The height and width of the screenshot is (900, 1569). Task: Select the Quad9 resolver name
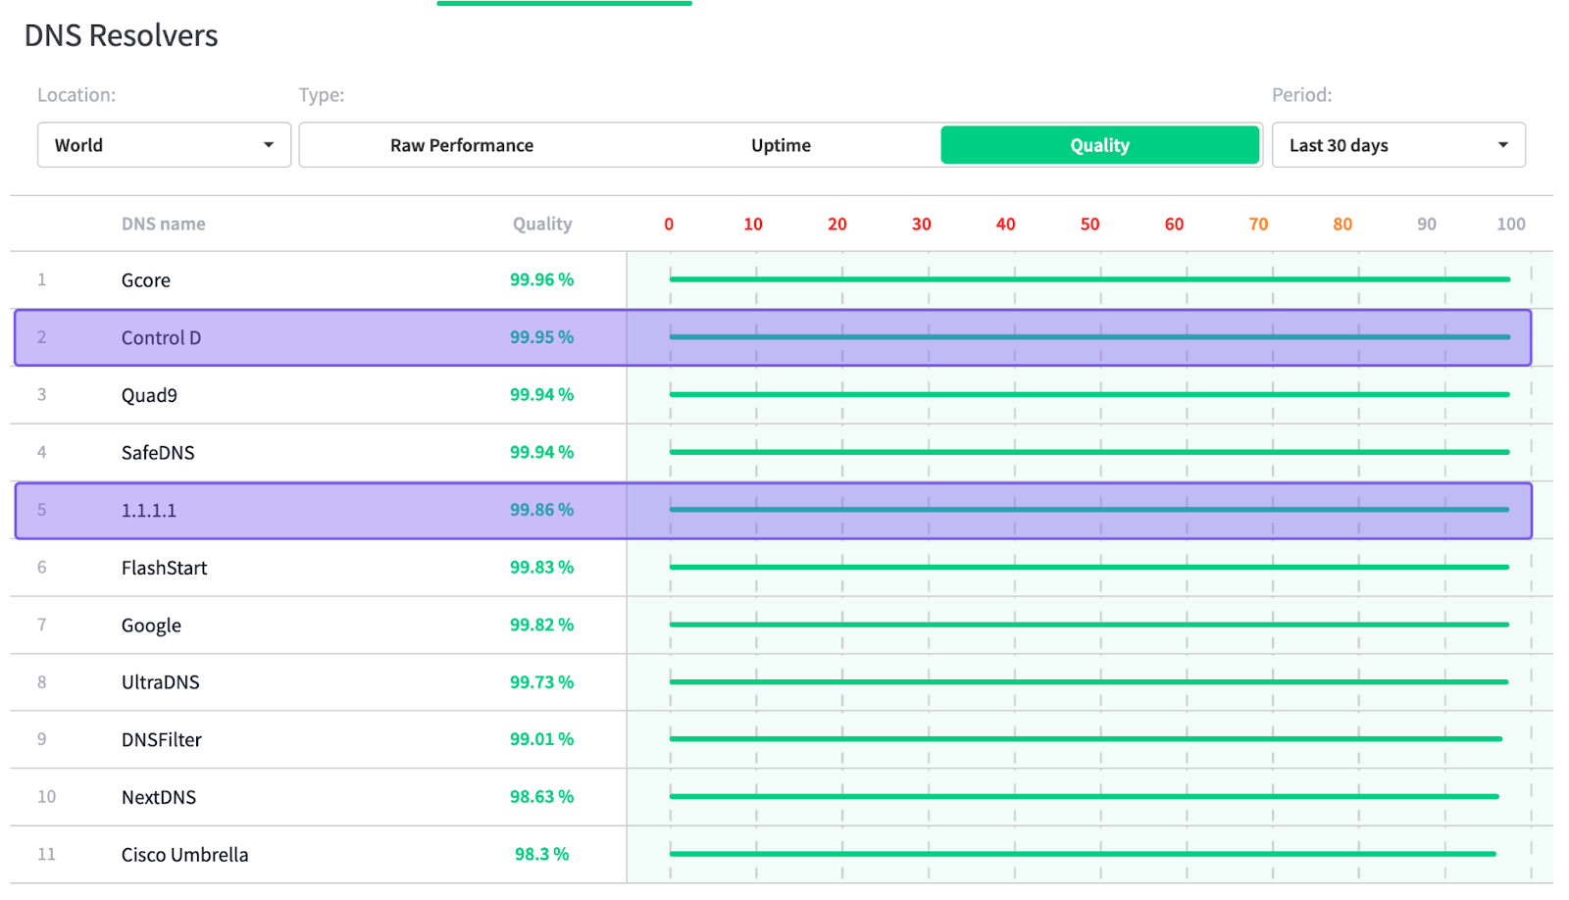149,395
